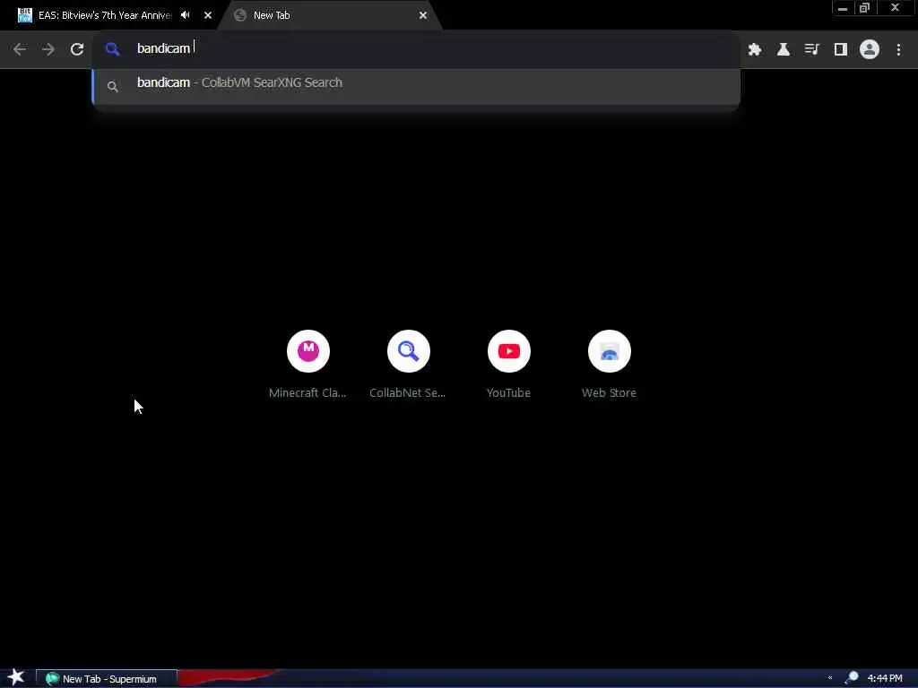Click the star Start button on taskbar
918x688 pixels.
[x=16, y=677]
